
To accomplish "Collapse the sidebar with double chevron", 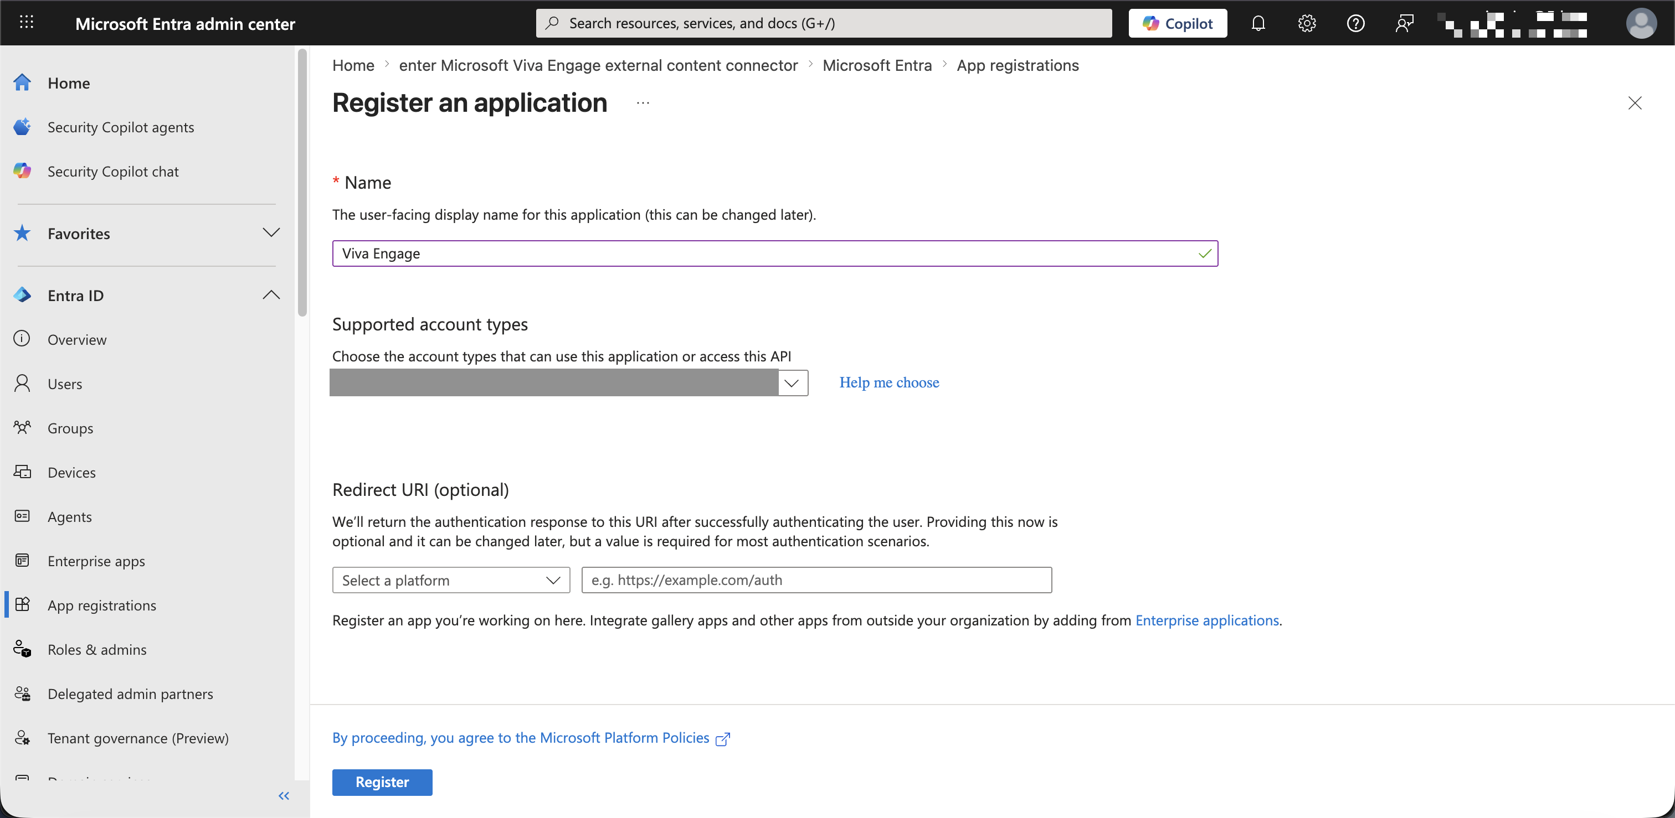I will [284, 795].
